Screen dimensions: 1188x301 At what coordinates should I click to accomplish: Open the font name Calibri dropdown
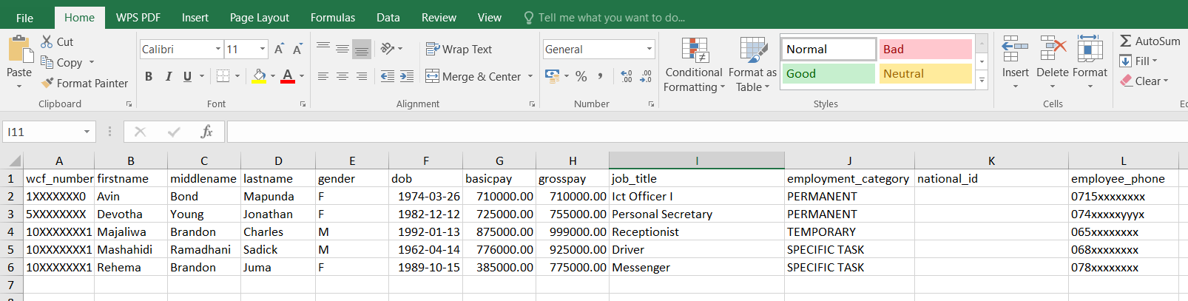[218, 50]
